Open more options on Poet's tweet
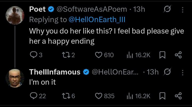Viewport: 192px width, 107px height. point(183,10)
